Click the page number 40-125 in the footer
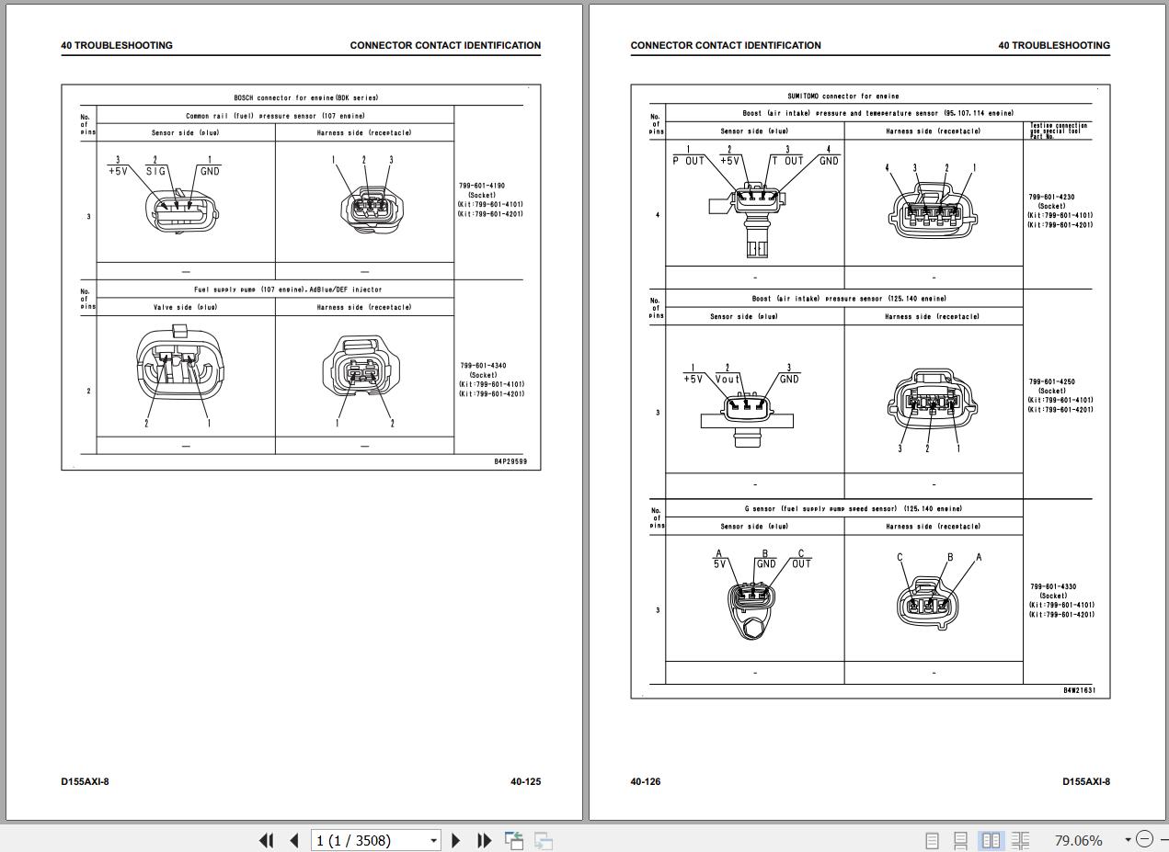The image size is (1169, 852). tap(526, 782)
